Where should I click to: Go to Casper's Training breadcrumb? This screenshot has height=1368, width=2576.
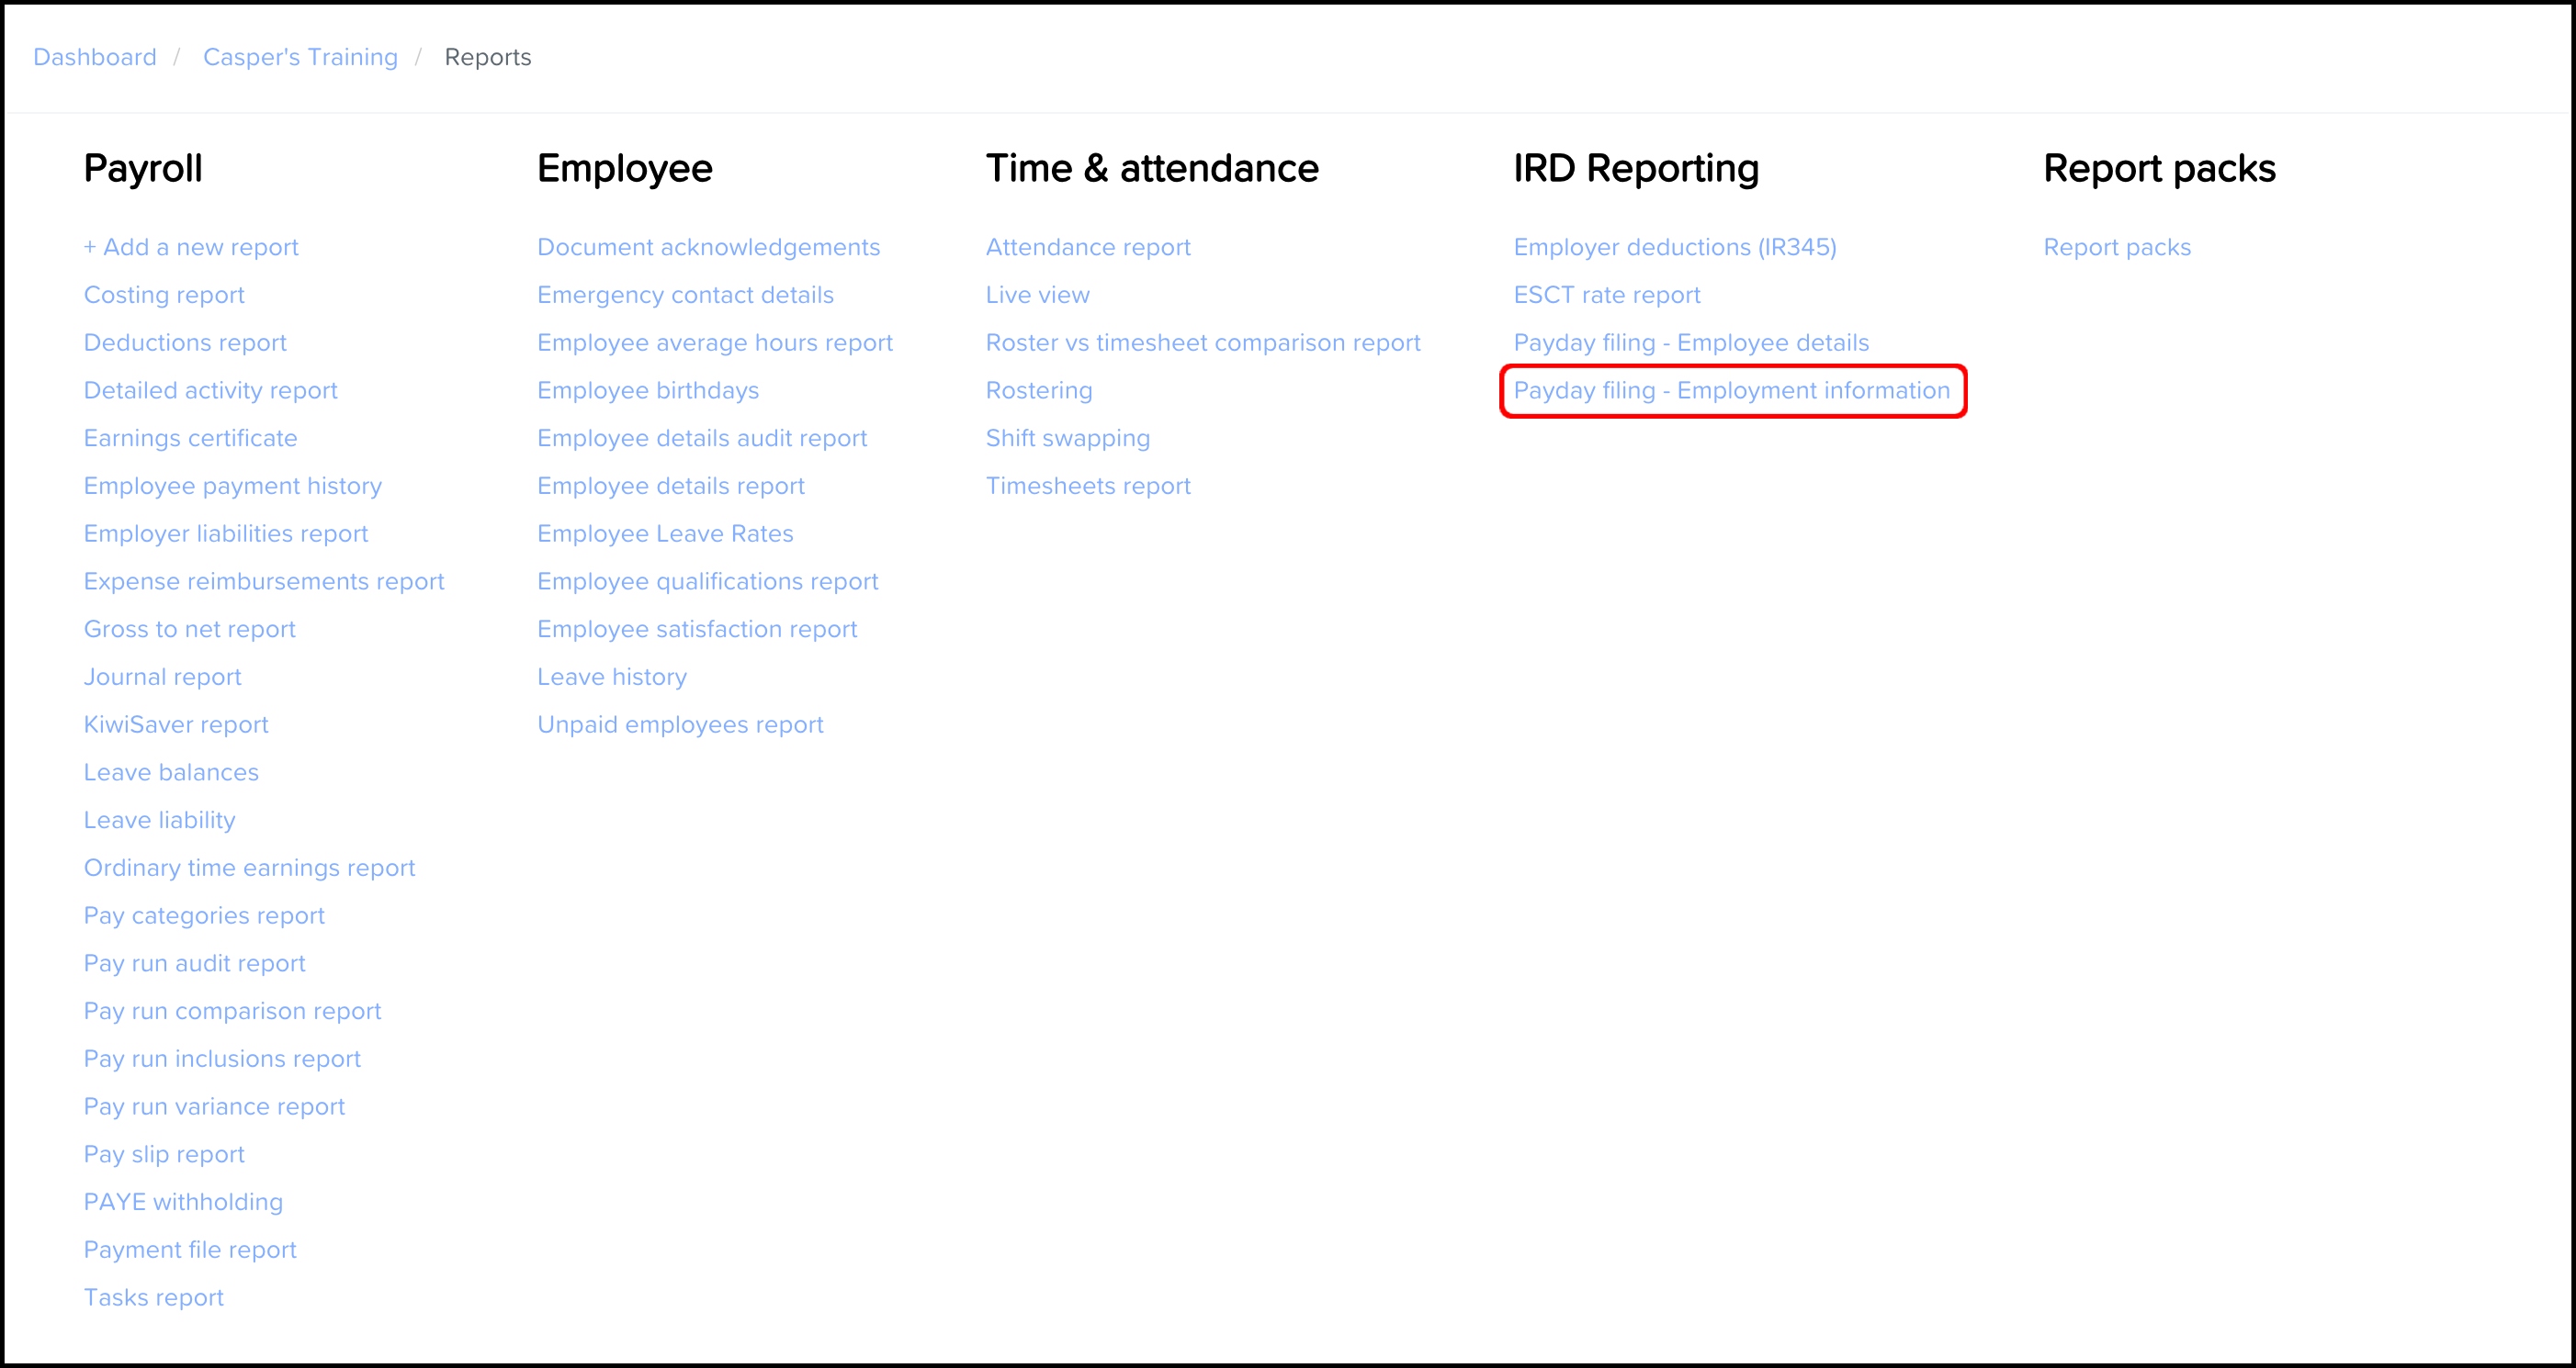tap(300, 57)
